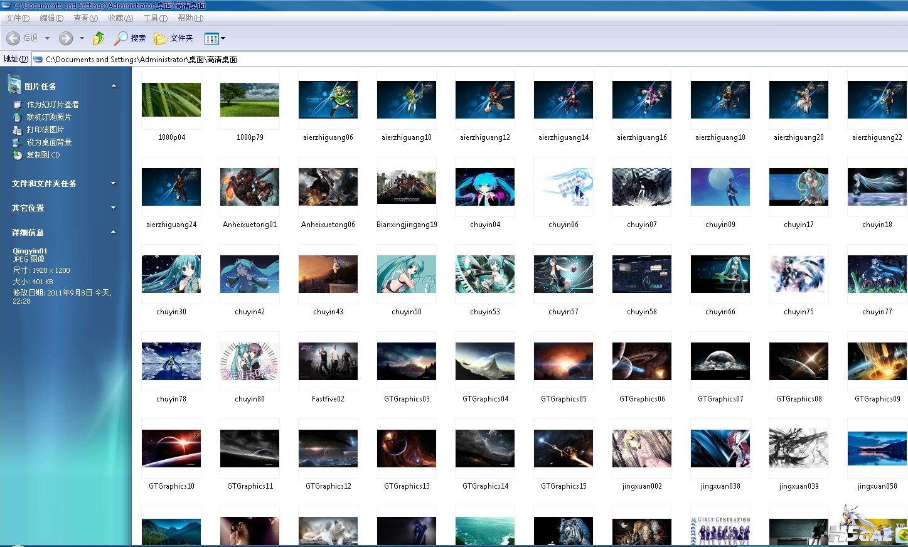The height and width of the screenshot is (547, 908).
Task: Select the GTGraphics15 thumbnail
Action: pos(563,449)
